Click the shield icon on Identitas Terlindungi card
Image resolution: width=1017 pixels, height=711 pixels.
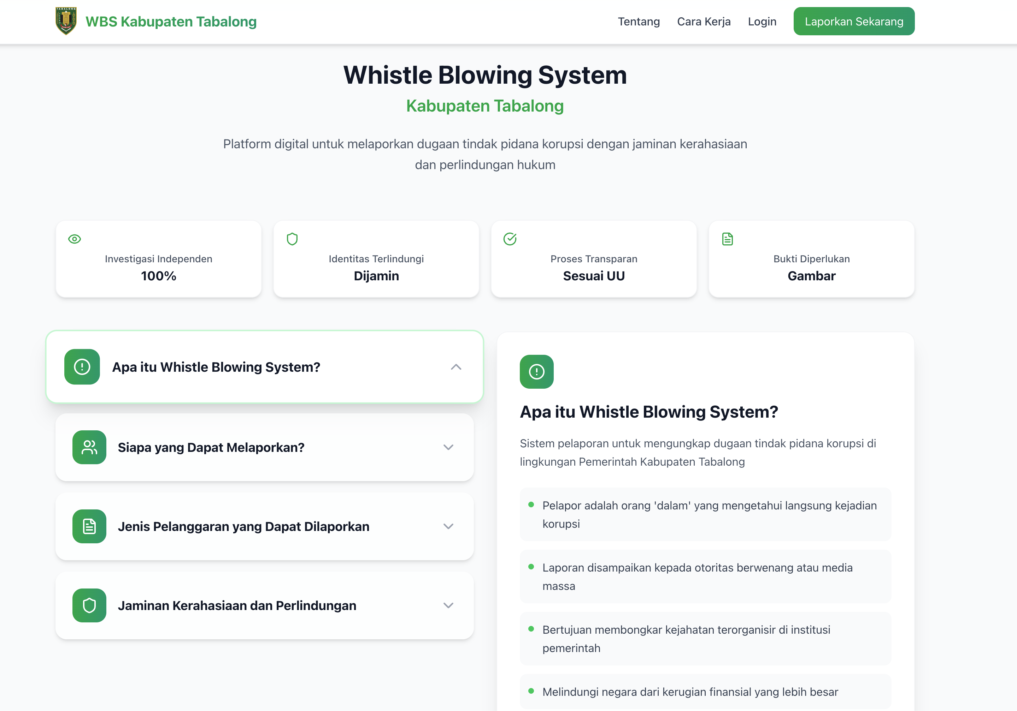(x=292, y=239)
